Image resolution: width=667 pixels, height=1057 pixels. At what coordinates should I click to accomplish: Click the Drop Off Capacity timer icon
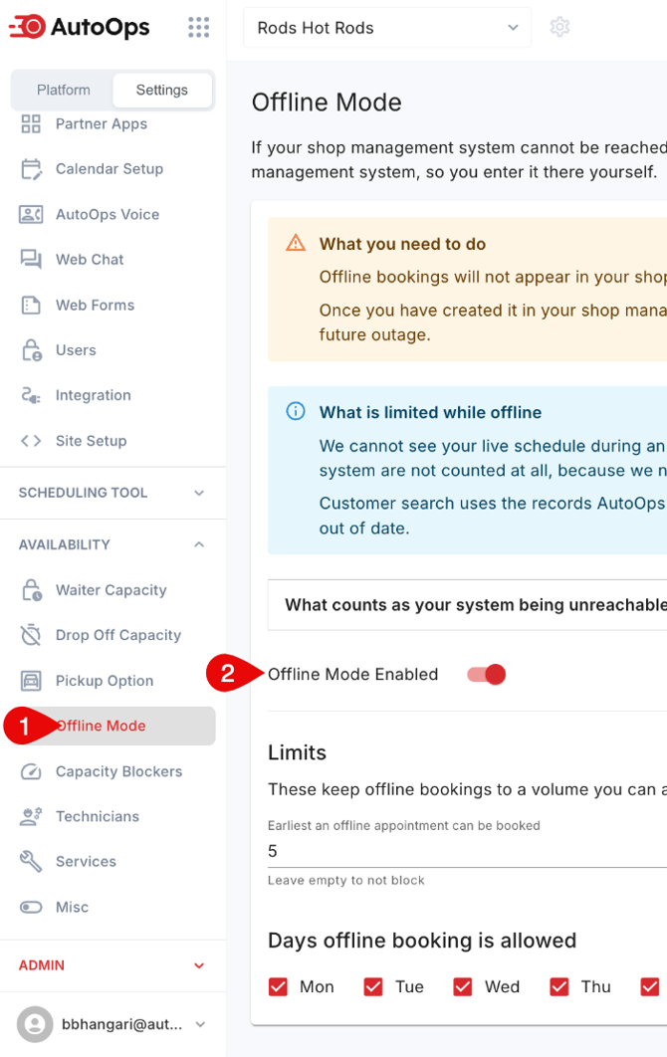[31, 635]
